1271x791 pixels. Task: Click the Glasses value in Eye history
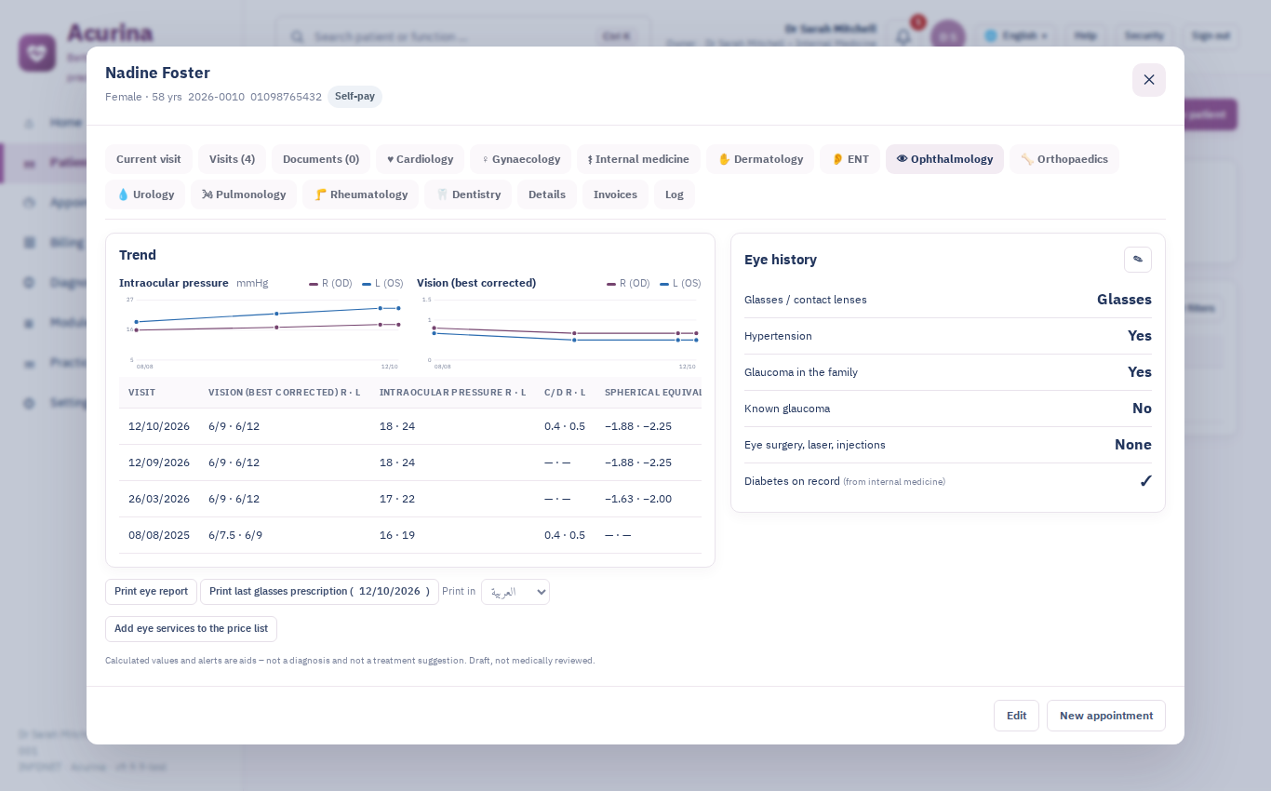tap(1124, 300)
